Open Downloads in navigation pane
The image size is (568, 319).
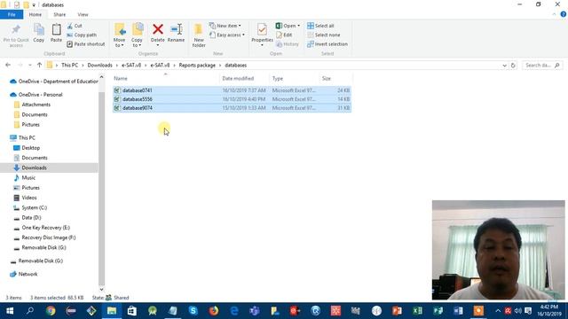[x=30, y=167]
